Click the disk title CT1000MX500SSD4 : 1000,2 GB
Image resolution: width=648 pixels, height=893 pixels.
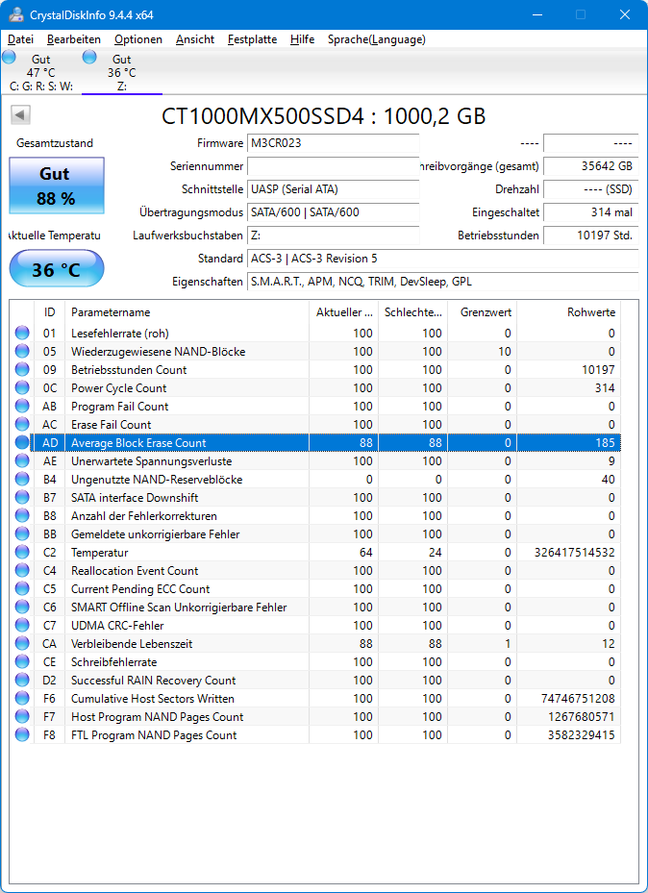pos(324,115)
